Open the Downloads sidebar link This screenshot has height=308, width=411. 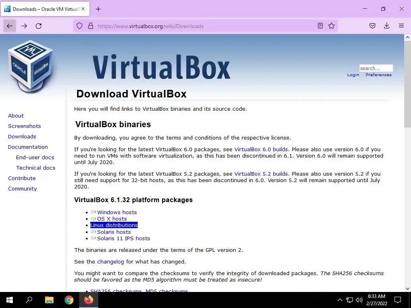[x=22, y=137]
